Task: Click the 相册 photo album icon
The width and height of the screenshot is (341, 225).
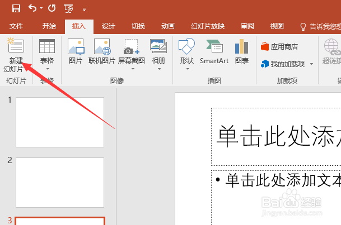Action: point(158,46)
